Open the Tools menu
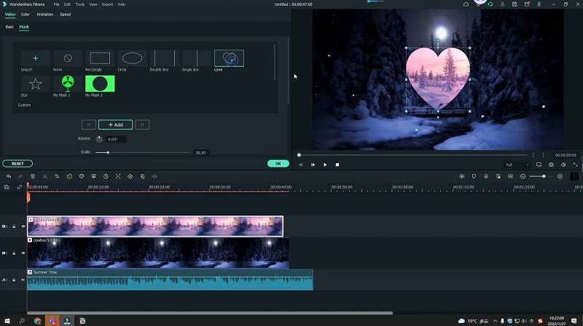 (x=79, y=4)
